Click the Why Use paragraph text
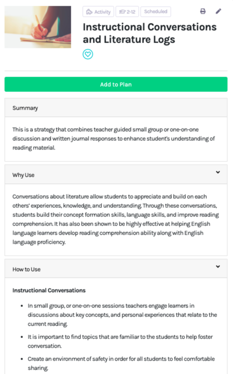 click(116, 219)
